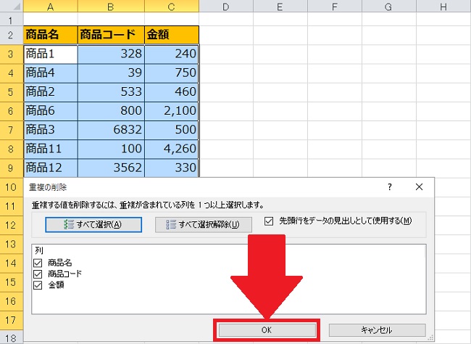This screenshot has height=344, width=471.
Task: Select row 2 header
Action: (x=12, y=35)
